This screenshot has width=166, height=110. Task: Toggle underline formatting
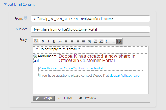tap(54, 41)
